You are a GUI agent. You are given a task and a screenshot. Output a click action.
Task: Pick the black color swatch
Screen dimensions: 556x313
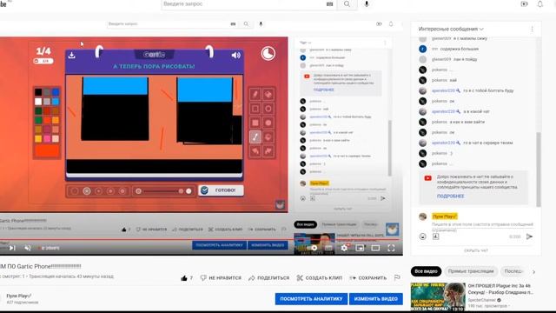[x=38, y=92]
